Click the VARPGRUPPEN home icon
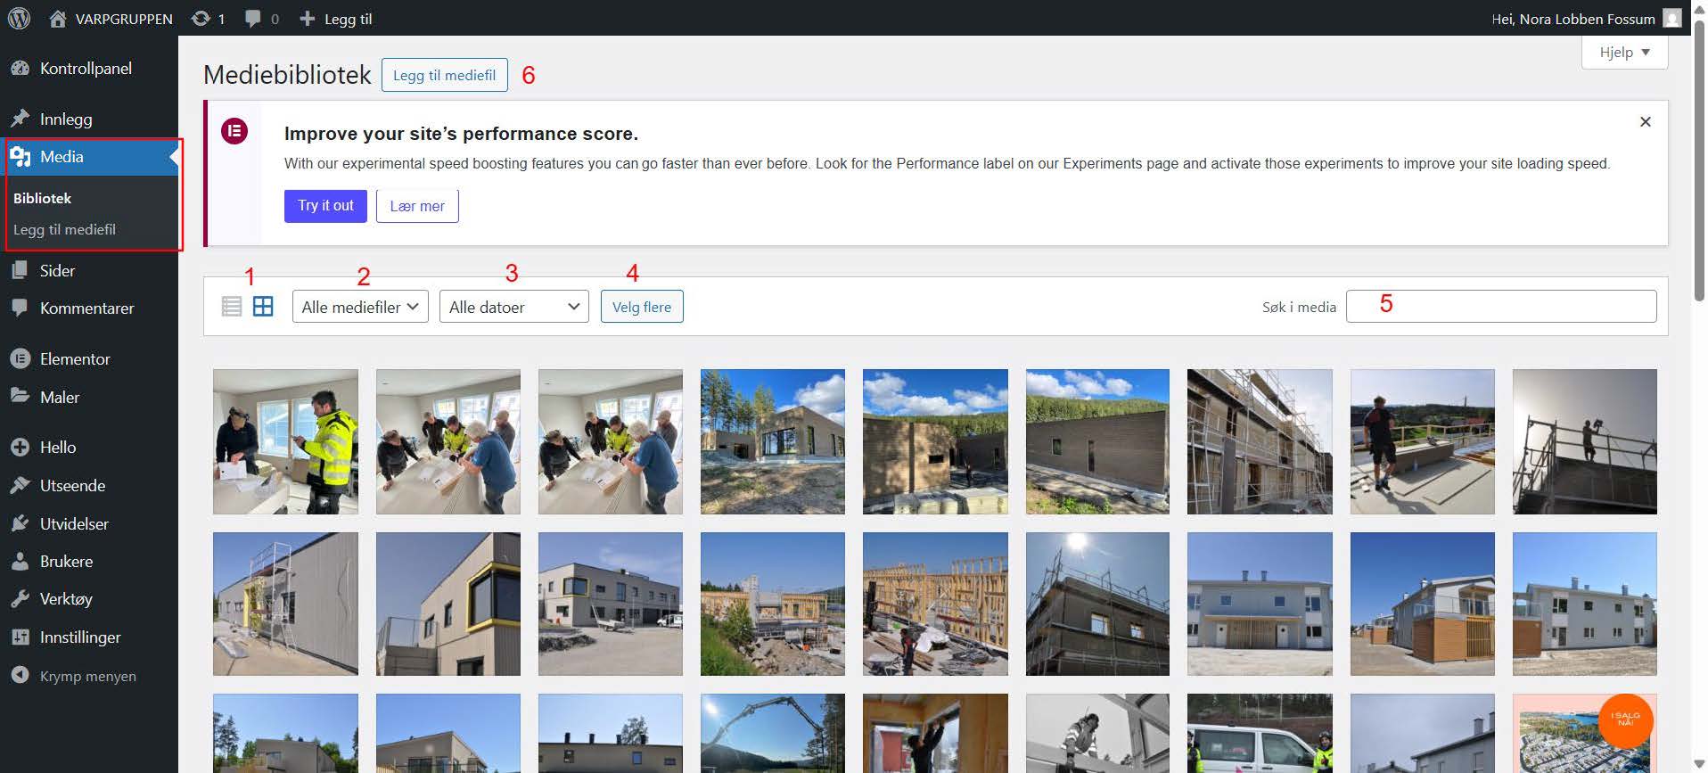Viewport: 1708px width, 773px height. pyautogui.click(x=58, y=18)
